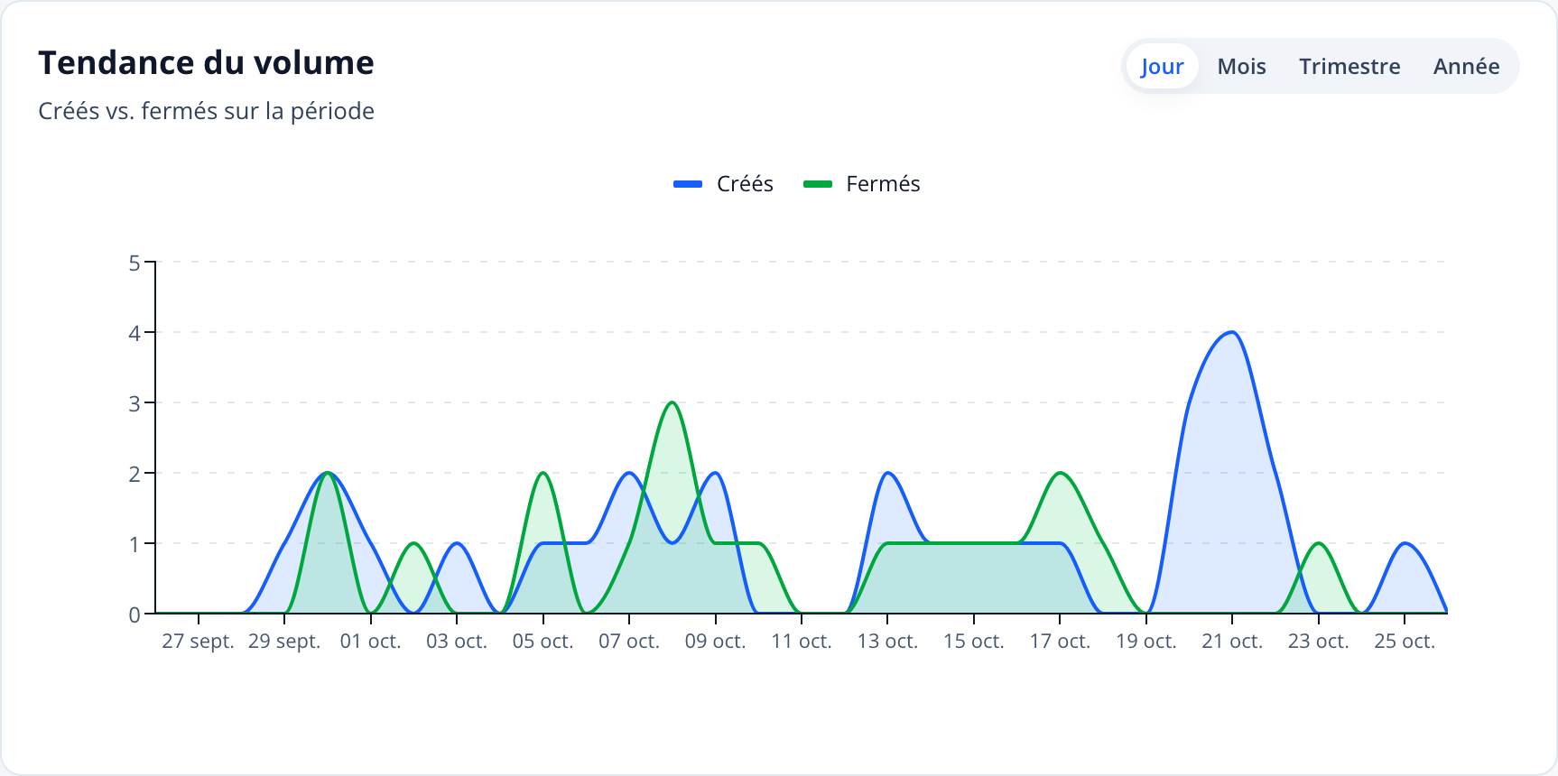Click the 25 oct. axis label
The height and width of the screenshot is (776, 1558).
[1405, 642]
